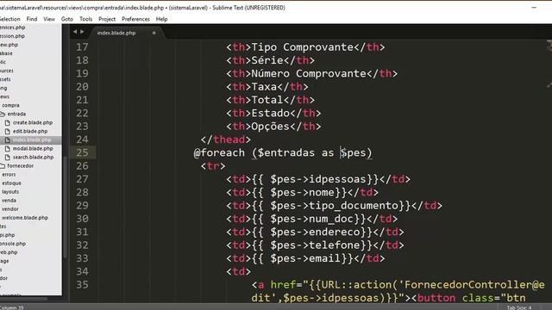Click on '$entradas' variable in line 25
552x310 pixels.
[x=286, y=153]
